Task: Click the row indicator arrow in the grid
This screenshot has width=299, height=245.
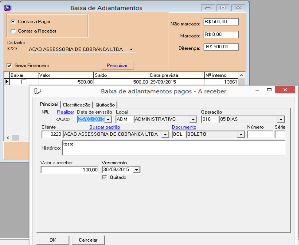Action: [x=7, y=82]
